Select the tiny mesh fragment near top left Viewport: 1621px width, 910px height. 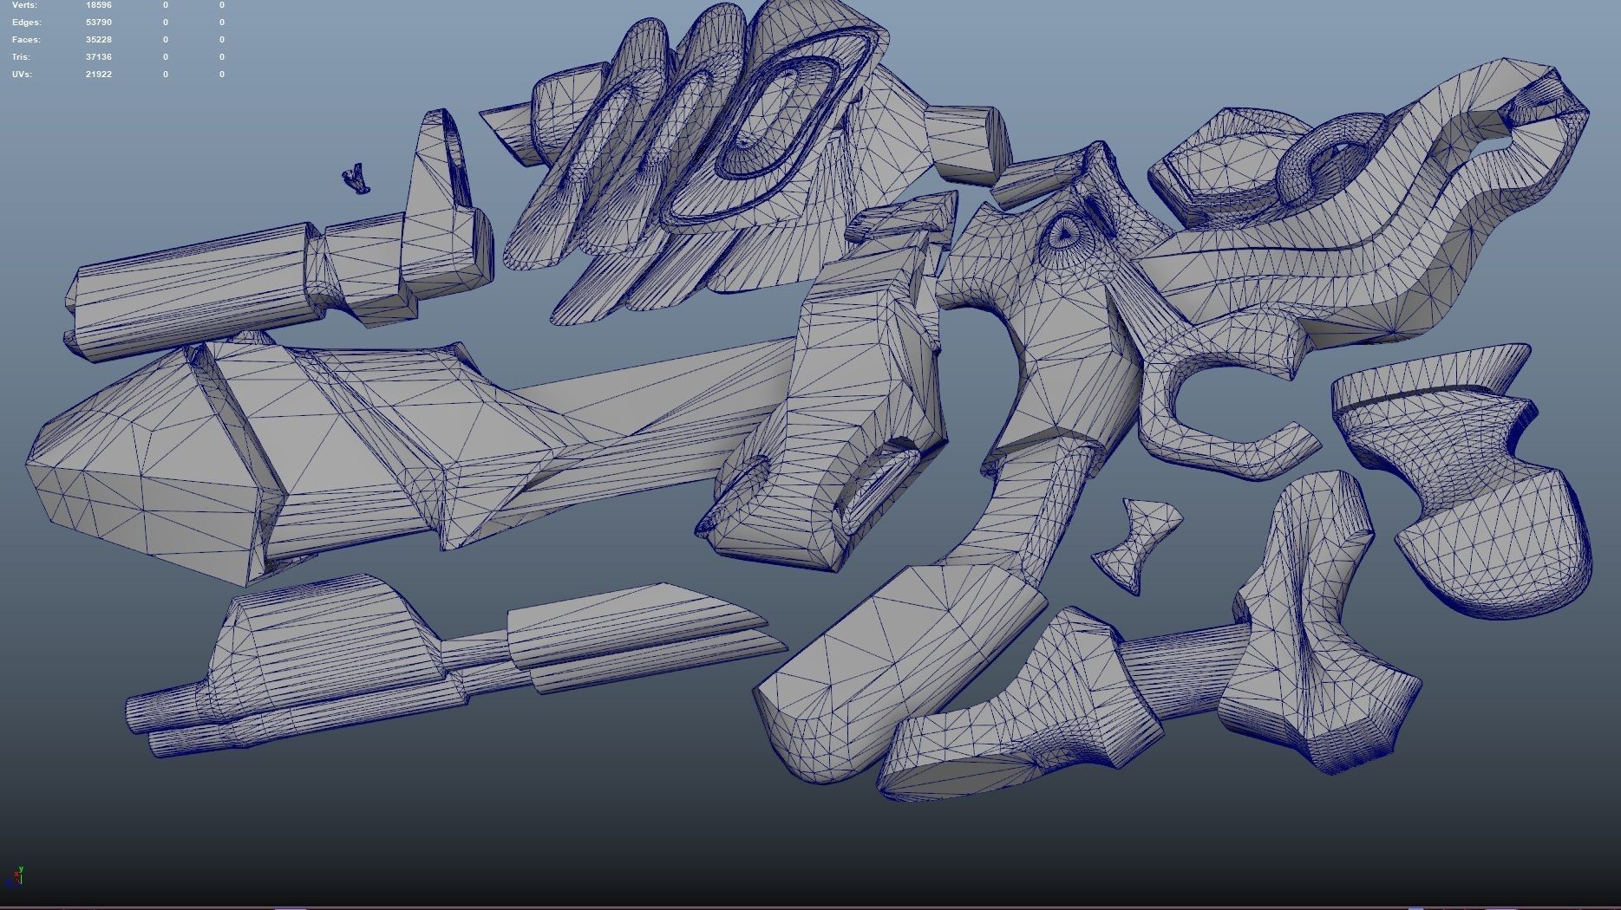coord(356,178)
